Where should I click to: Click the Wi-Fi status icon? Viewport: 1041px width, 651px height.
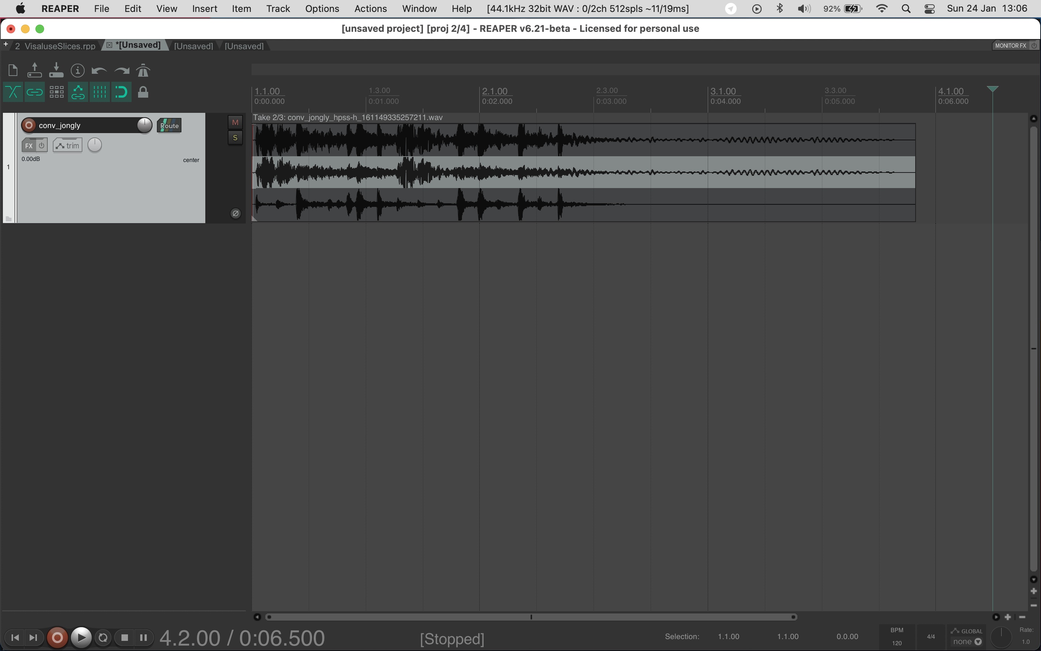pyautogui.click(x=882, y=9)
